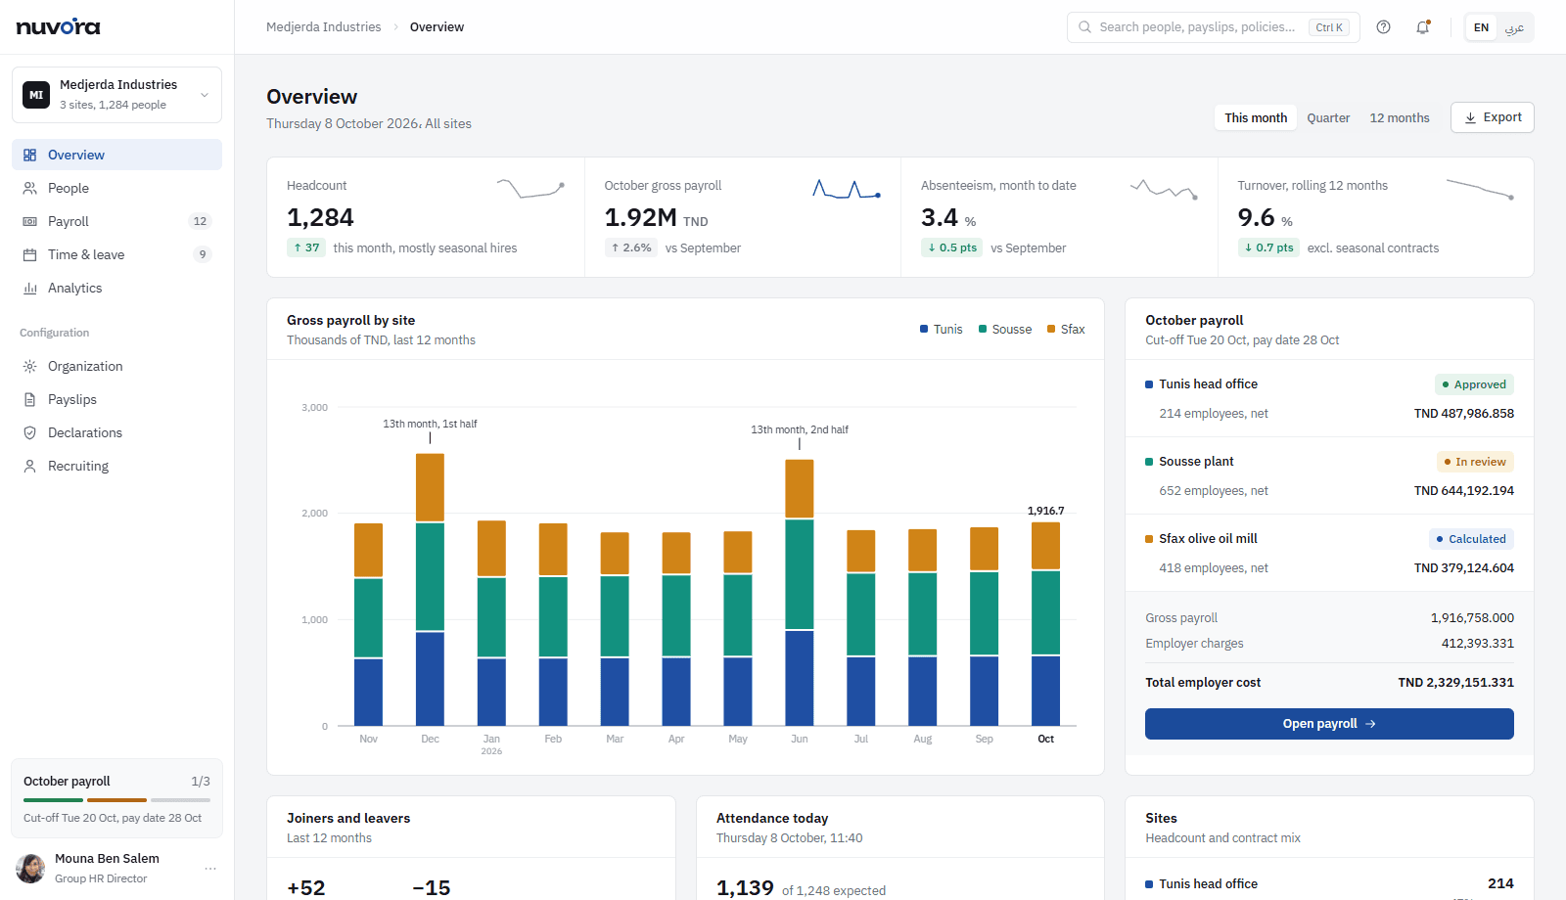Click the search magnifier icon
This screenshot has height=900, width=1566.
coord(1084,27)
